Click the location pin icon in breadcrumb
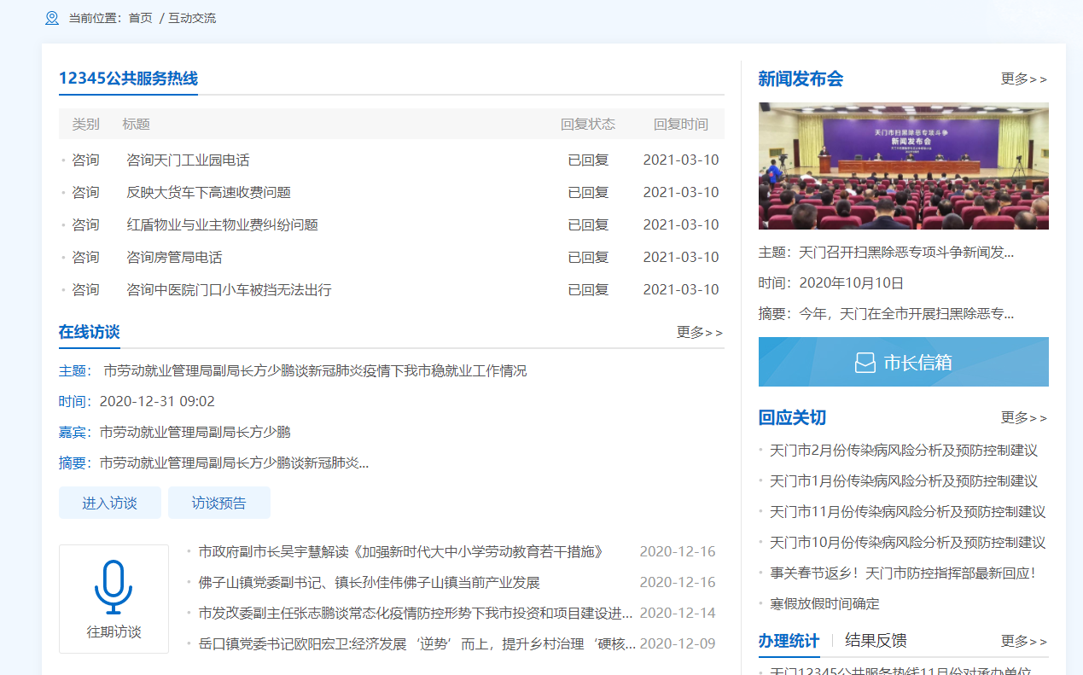 pos(52,18)
